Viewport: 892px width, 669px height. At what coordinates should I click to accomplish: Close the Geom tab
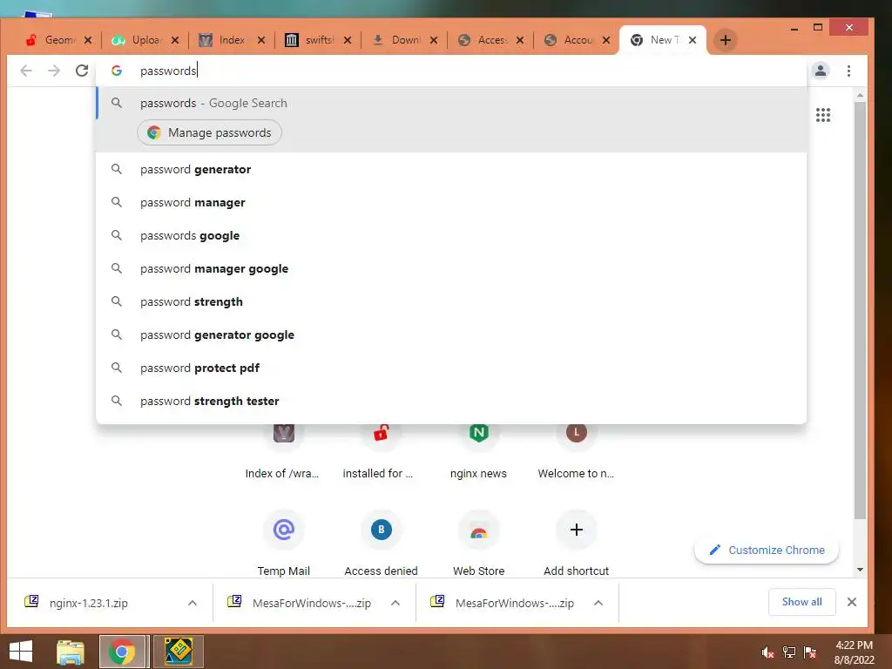click(x=88, y=40)
